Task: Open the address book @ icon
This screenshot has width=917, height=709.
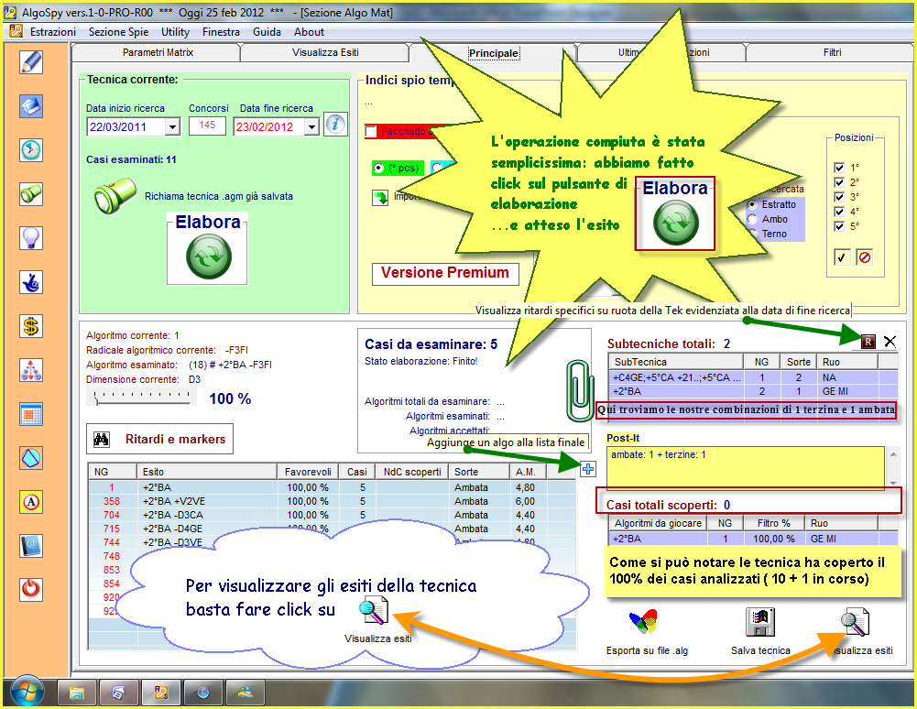Action: coord(31,546)
